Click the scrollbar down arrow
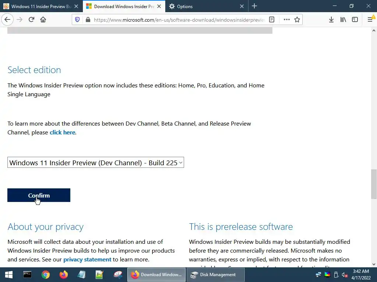The height and width of the screenshot is (282, 377). [374, 264]
